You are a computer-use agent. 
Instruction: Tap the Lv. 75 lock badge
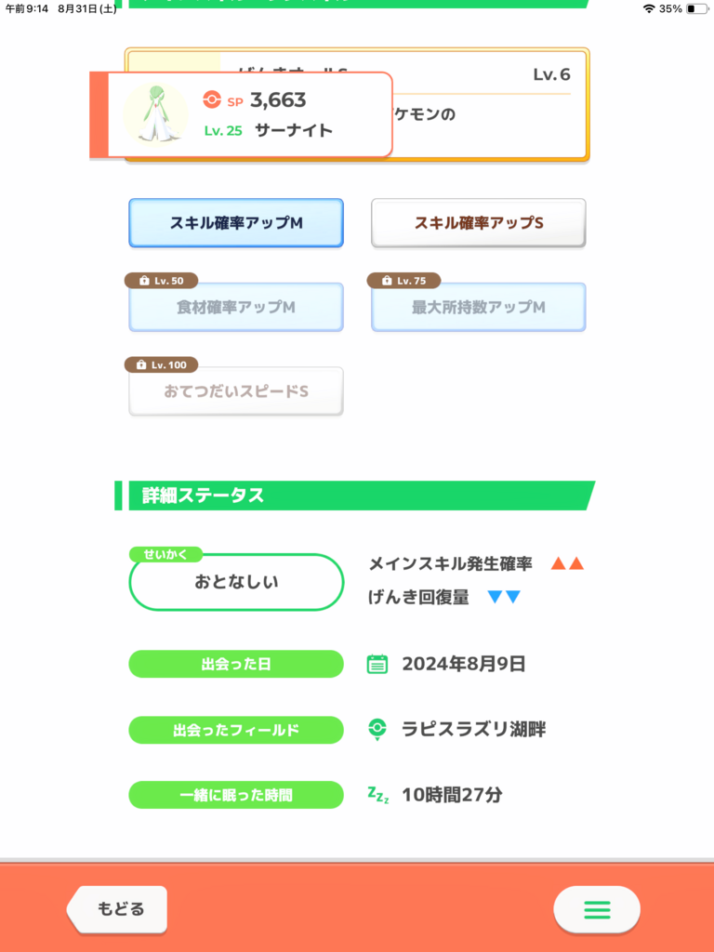[x=403, y=281]
